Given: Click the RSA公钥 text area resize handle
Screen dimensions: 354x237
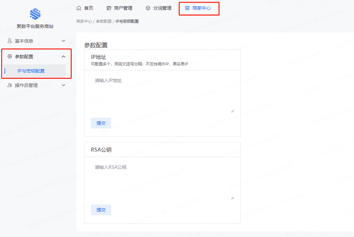Looking at the screenshot, I should click(x=232, y=198).
